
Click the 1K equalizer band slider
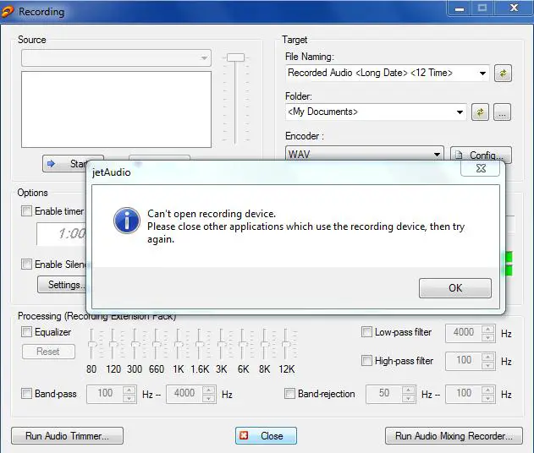pos(178,344)
